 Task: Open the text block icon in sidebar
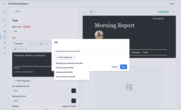[x=5, y=20]
